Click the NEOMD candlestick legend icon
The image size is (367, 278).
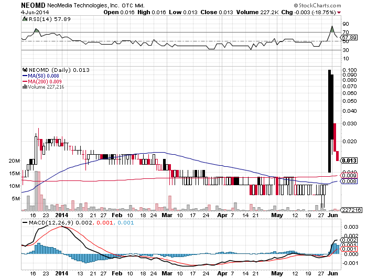pyautogui.click(x=25, y=70)
